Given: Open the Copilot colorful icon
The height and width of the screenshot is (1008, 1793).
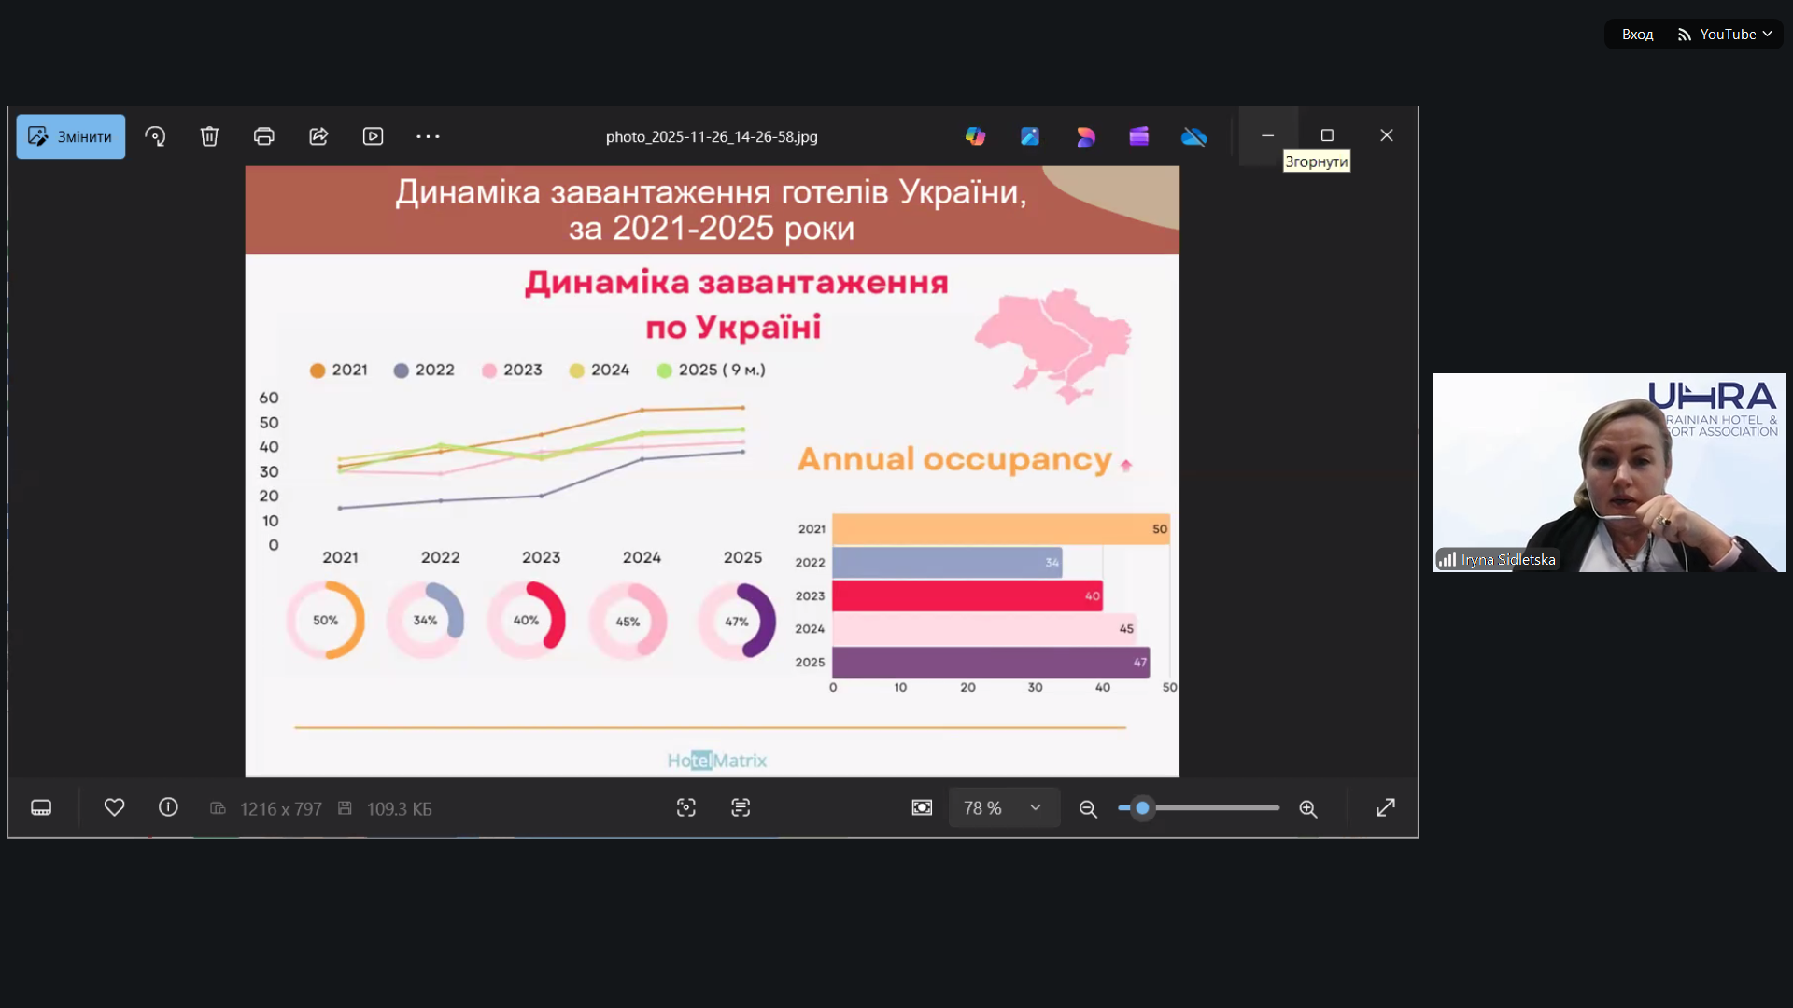Looking at the screenshot, I should tap(975, 136).
